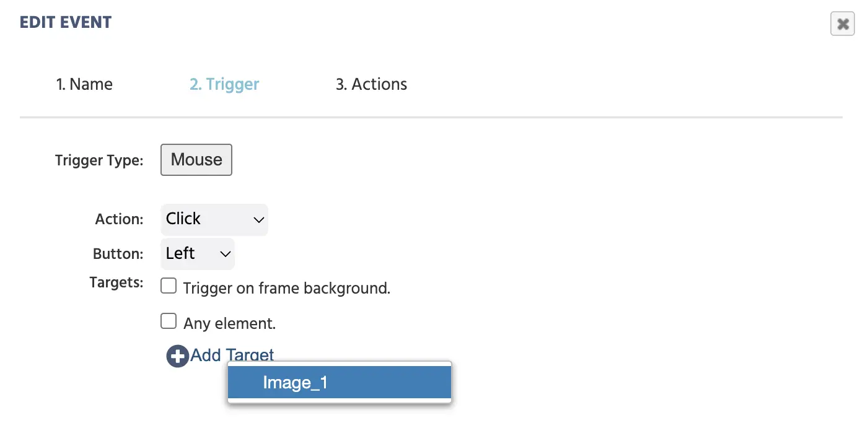The height and width of the screenshot is (441, 860).
Task: Click the Trigger Type field label
Action: click(99, 160)
